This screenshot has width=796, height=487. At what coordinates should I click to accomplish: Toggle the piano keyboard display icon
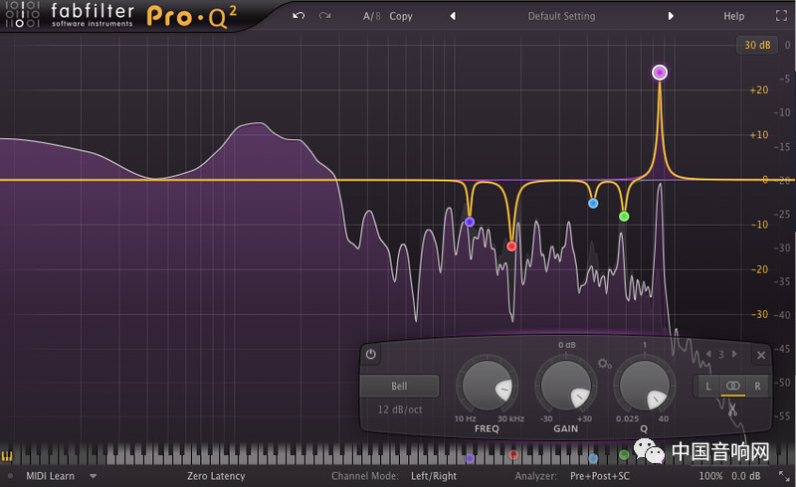point(7,456)
